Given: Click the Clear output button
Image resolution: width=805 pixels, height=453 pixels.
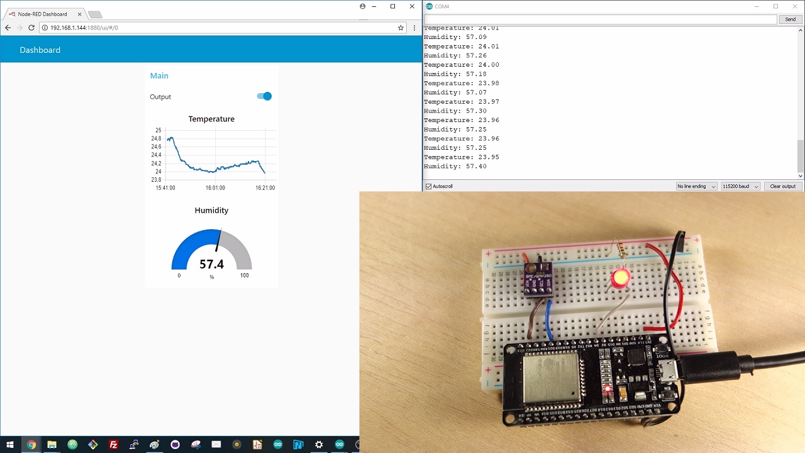Looking at the screenshot, I should (x=782, y=186).
